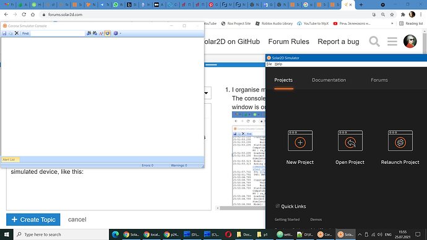
Task: Switch to the Forums tab in the Simulator
Action: click(379, 80)
